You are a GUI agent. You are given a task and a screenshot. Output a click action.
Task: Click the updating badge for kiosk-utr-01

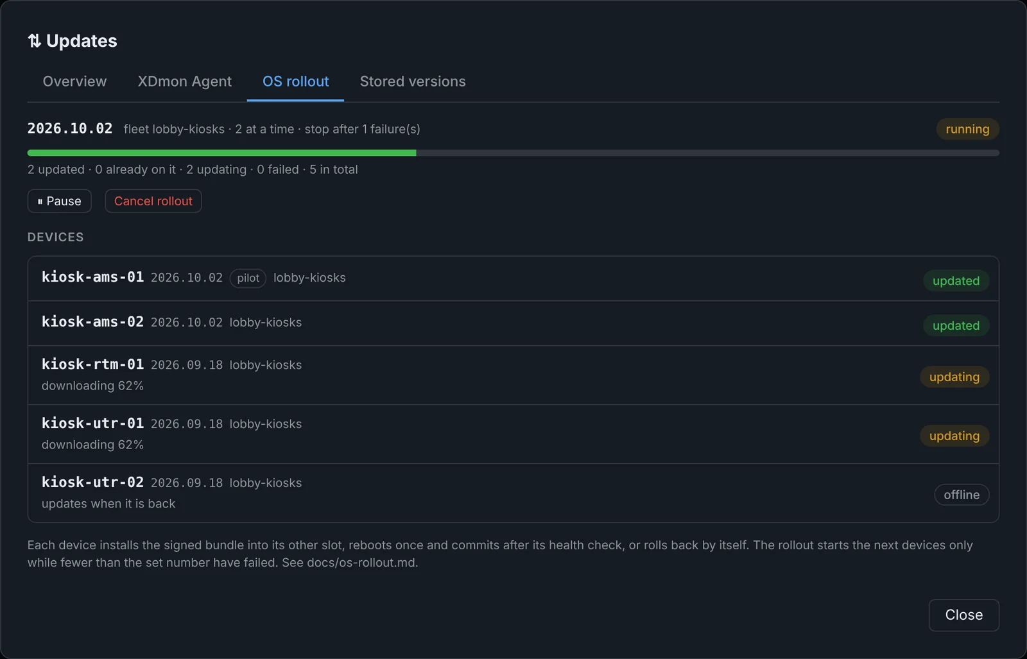954,436
